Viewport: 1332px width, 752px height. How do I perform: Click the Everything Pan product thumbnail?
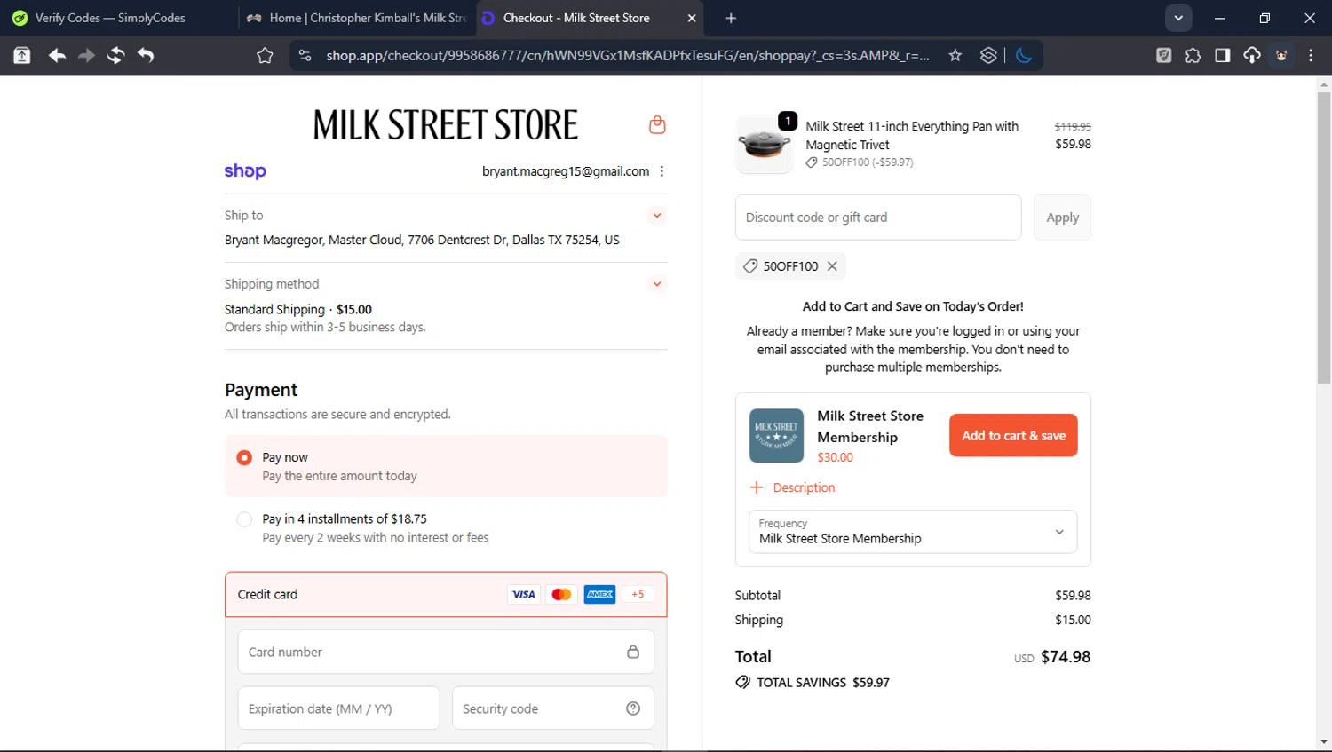765,144
